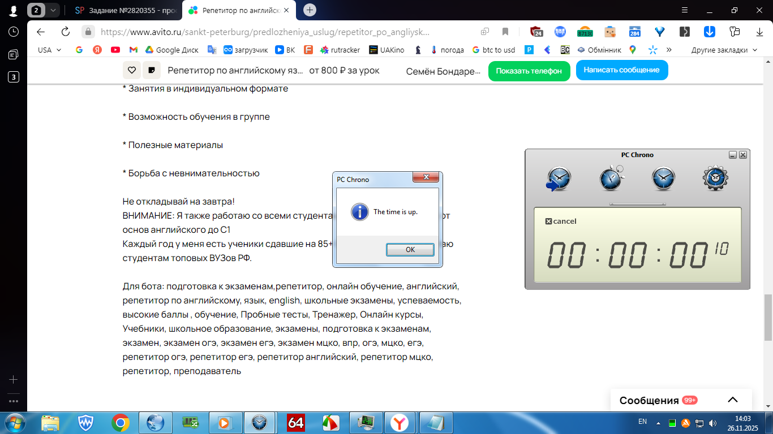Image resolution: width=773 pixels, height=434 pixels.
Task: Open the btc to usd bookmark
Action: point(493,50)
